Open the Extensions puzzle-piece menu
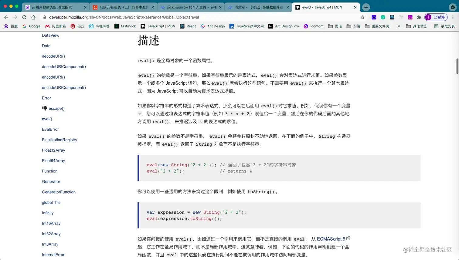Screen dimensions: 459x260 tap(419, 17)
